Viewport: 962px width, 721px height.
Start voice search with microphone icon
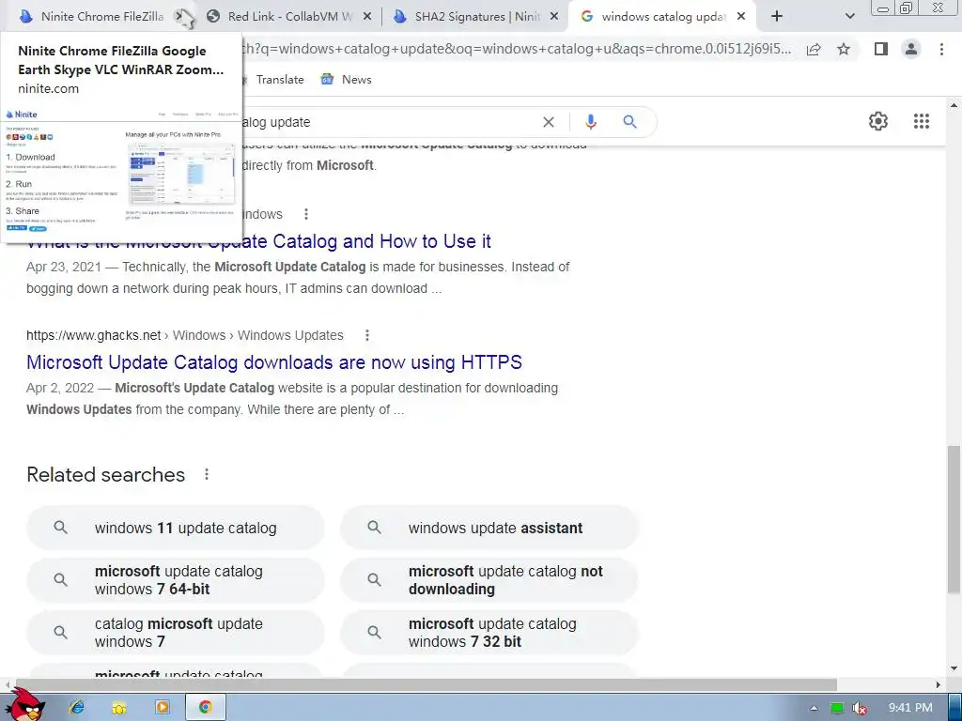(590, 122)
